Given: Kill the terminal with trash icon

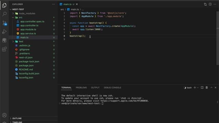Looking at the screenshot, I should tap(207, 87).
